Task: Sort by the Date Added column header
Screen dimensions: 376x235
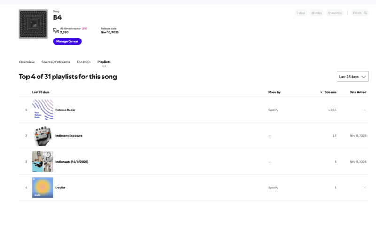Action: (358, 92)
